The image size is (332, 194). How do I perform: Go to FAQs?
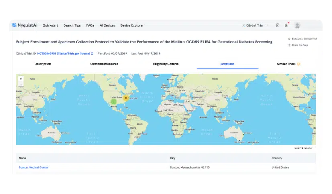(90, 25)
